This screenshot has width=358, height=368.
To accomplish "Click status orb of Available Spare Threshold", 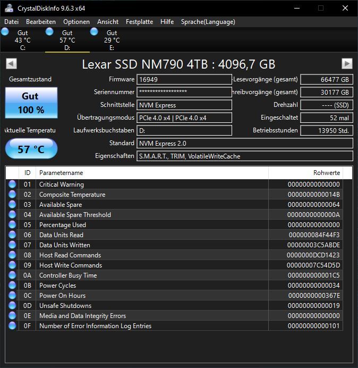I will click(12, 214).
